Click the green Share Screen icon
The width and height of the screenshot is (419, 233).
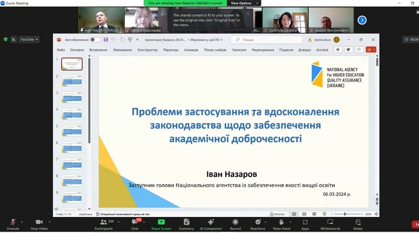tap(161, 222)
